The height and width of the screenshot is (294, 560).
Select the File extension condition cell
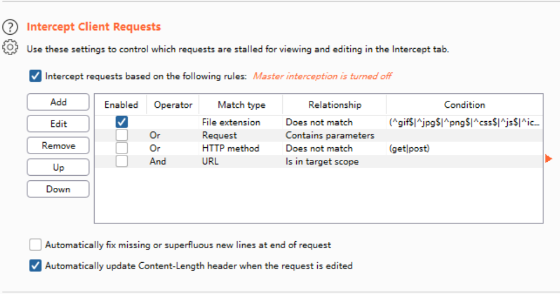click(x=464, y=122)
